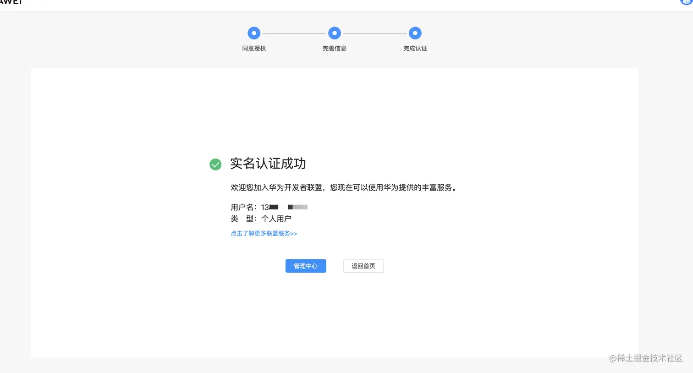Image resolution: width=693 pixels, height=373 pixels.
Task: Open the 点击了解更多联盟服务>> link
Action: coord(264,233)
